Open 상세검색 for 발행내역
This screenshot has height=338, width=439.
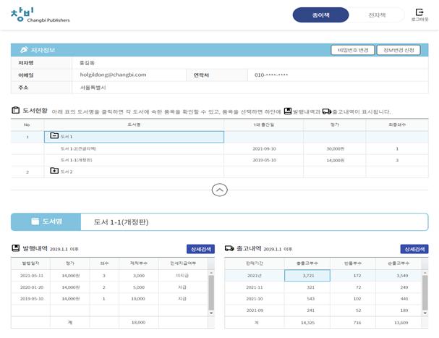point(200,249)
